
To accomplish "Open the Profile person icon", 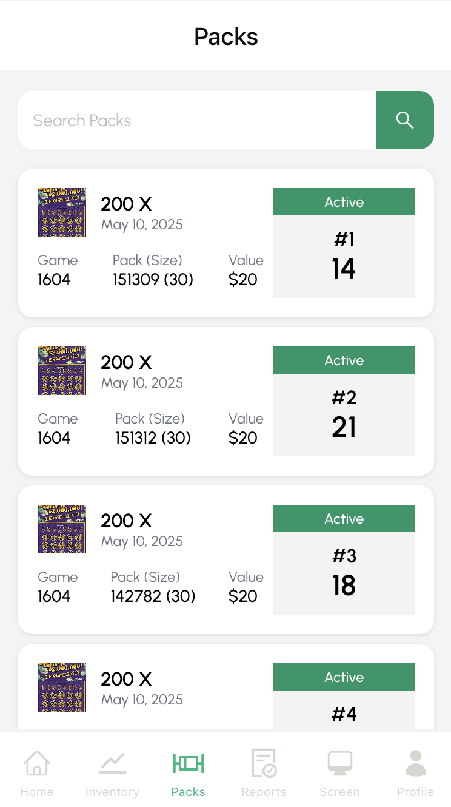I will [415, 763].
